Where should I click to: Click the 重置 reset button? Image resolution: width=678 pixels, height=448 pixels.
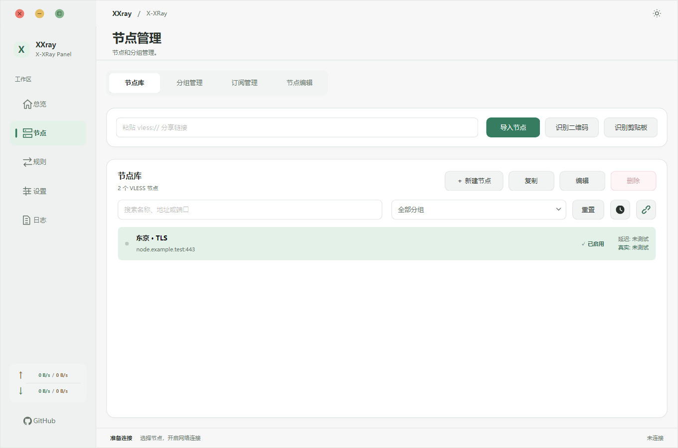coord(588,210)
